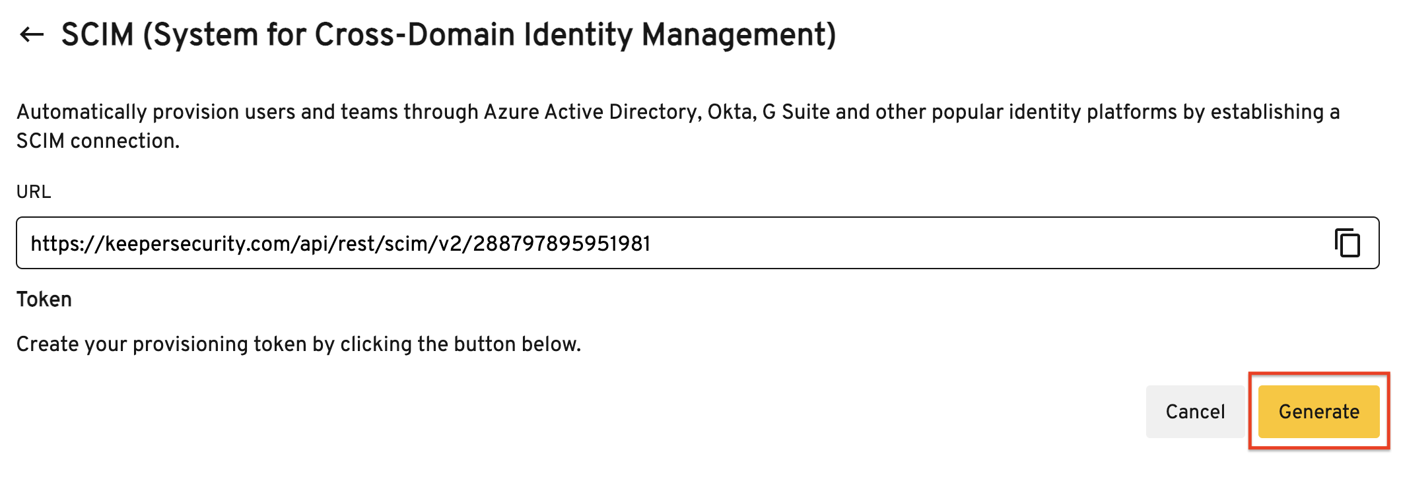Click the "Token" section label
The height and width of the screenshot is (483, 1401).
pyautogui.click(x=44, y=300)
